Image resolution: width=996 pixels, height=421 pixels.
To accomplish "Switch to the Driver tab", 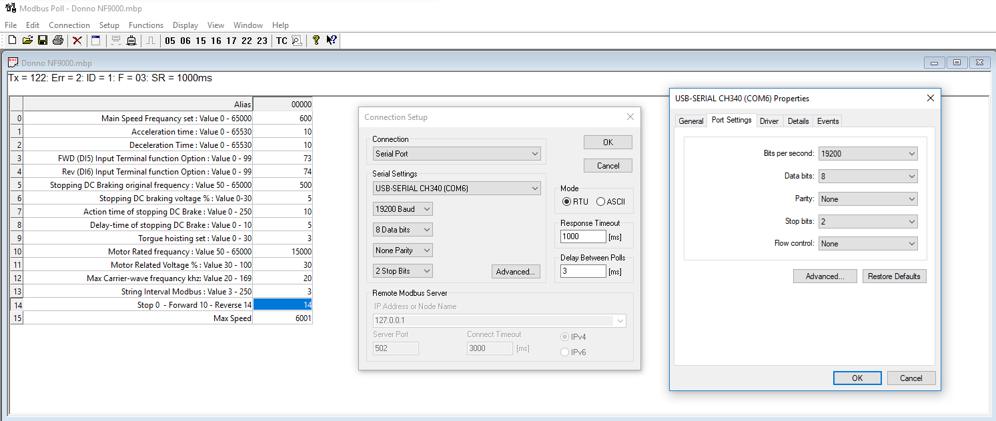I will (769, 121).
